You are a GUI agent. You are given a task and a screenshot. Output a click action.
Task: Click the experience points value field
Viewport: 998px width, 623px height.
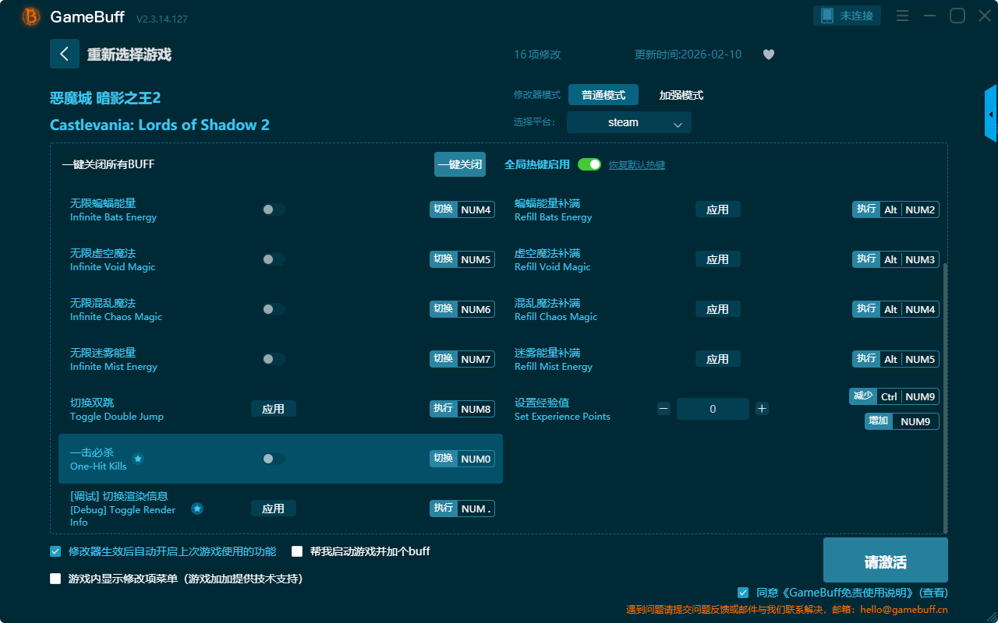[712, 409]
